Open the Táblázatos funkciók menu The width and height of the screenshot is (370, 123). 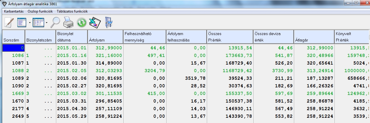(x=72, y=11)
